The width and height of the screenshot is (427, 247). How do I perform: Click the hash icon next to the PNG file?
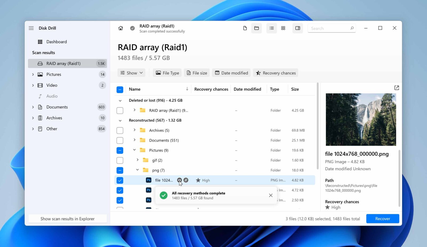[x=186, y=180]
